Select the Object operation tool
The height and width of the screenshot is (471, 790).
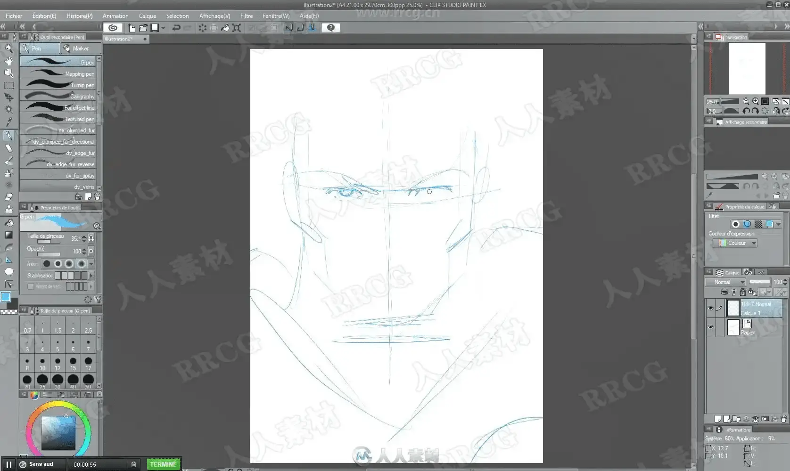[x=8, y=73]
